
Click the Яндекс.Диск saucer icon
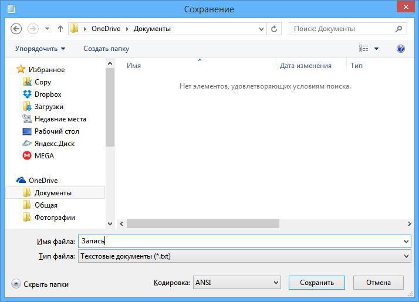[x=27, y=144]
